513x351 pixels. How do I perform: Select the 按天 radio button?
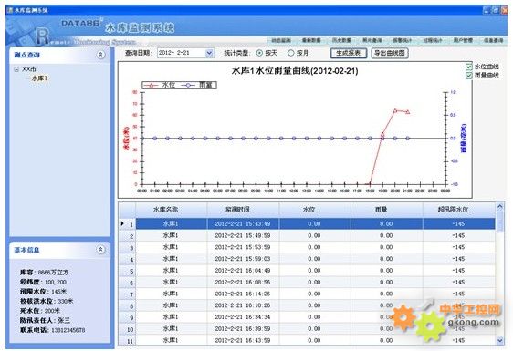[x=259, y=53]
